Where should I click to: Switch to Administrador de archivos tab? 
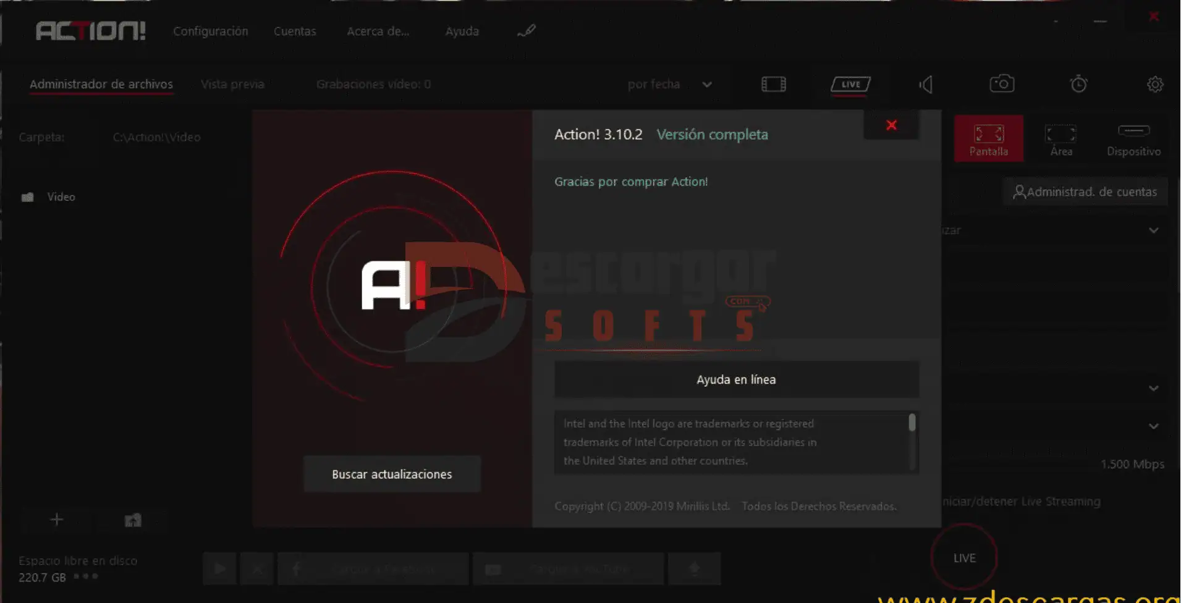click(x=101, y=84)
